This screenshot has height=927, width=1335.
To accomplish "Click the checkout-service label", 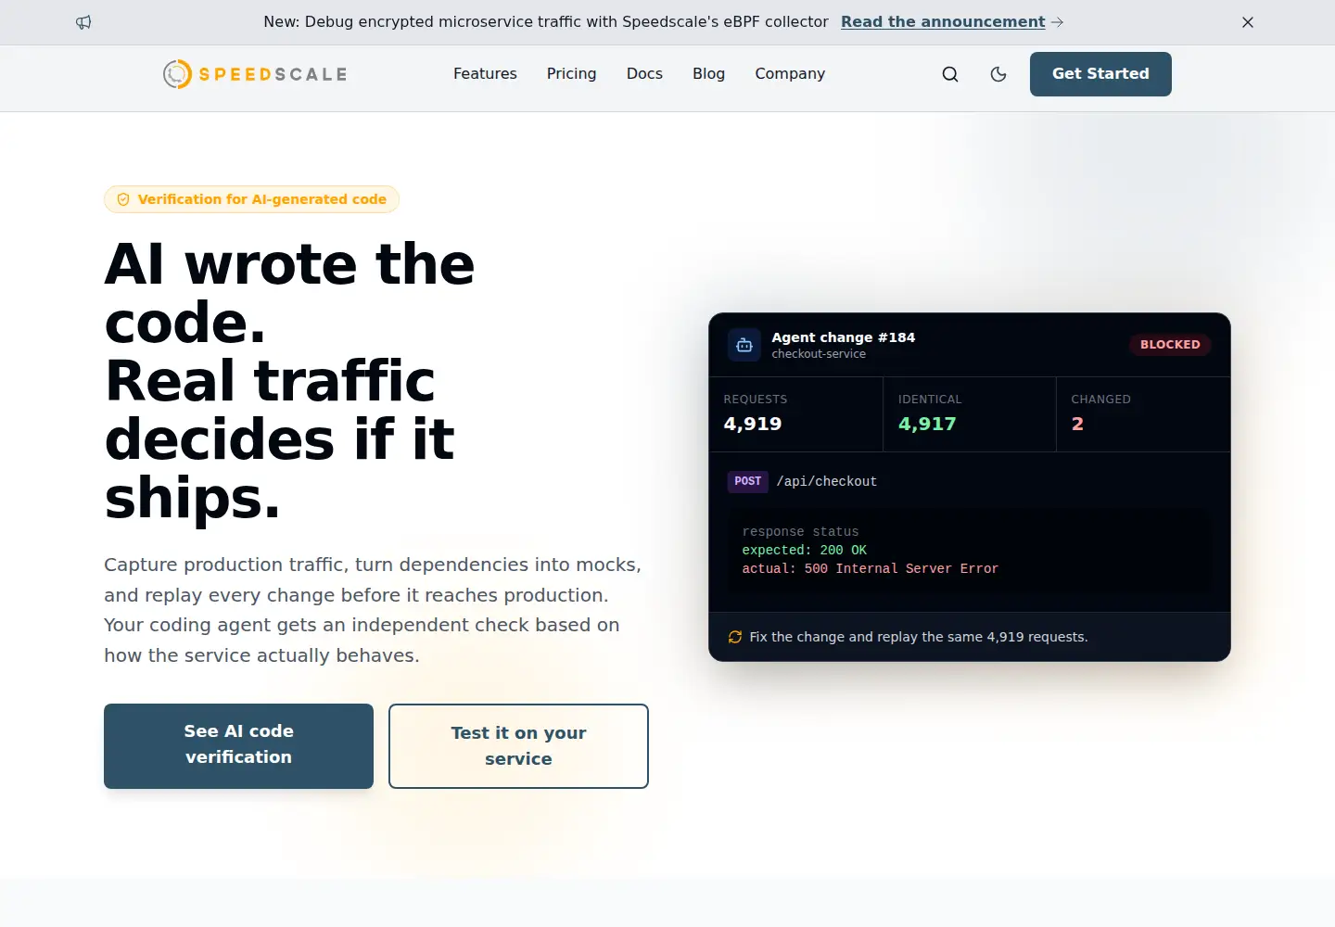I will click(x=819, y=354).
